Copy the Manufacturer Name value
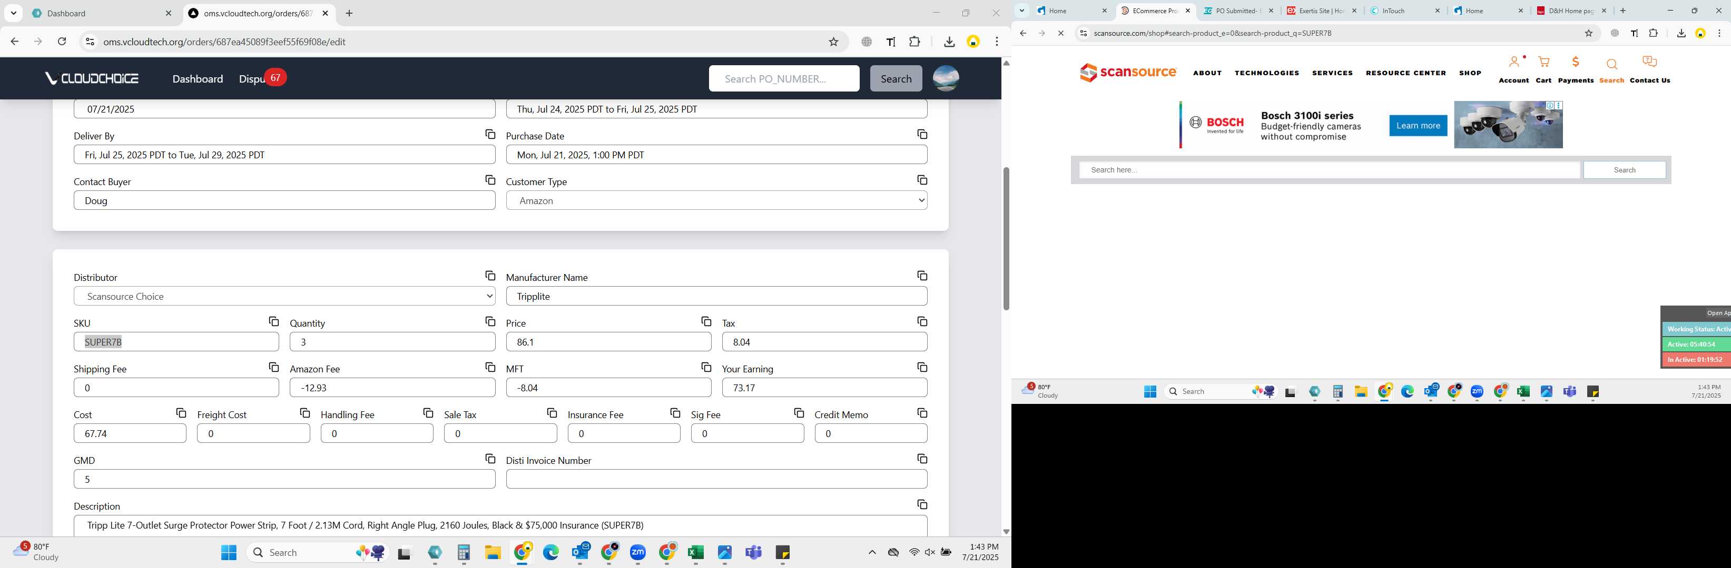 click(x=922, y=276)
